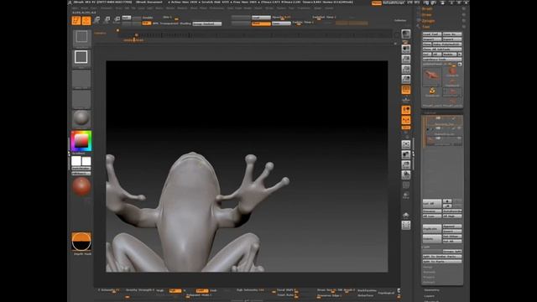Open the current brush thumbnail picker
Viewport: 537px width, 302px height.
coord(81,38)
